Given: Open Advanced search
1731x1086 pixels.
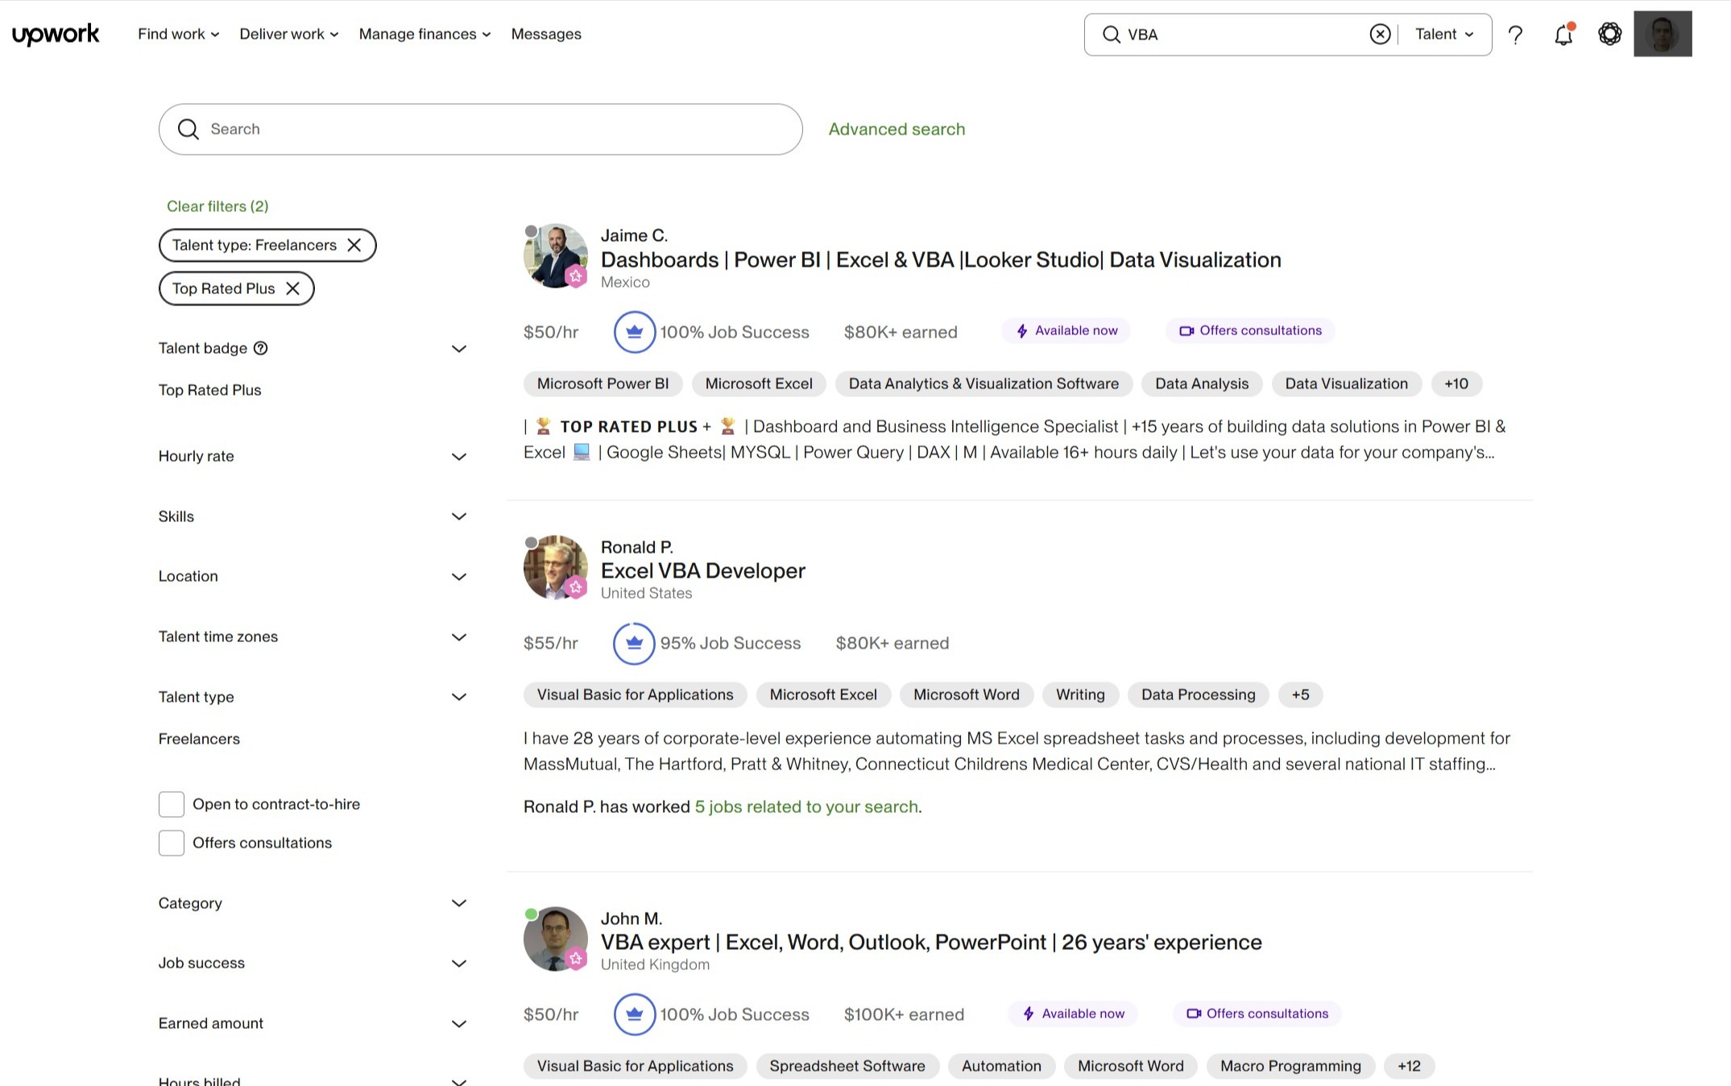Looking at the screenshot, I should (897, 129).
